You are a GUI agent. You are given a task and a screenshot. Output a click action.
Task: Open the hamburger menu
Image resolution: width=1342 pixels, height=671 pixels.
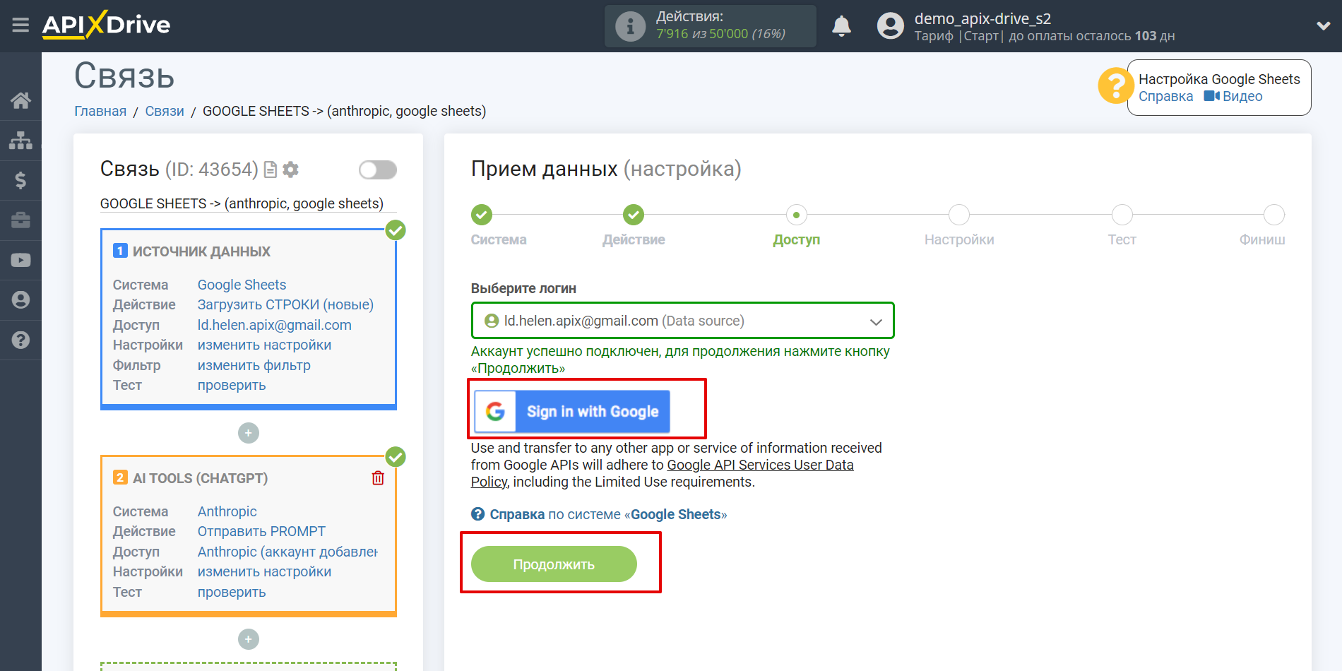point(20,25)
